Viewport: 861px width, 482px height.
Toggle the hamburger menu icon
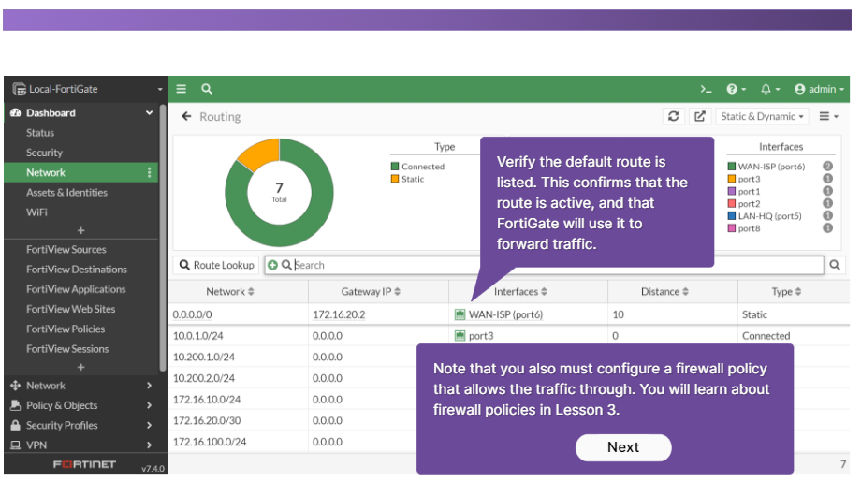click(x=182, y=89)
